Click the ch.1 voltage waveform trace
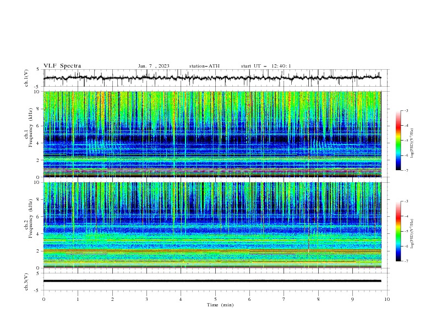 (x=212, y=78)
